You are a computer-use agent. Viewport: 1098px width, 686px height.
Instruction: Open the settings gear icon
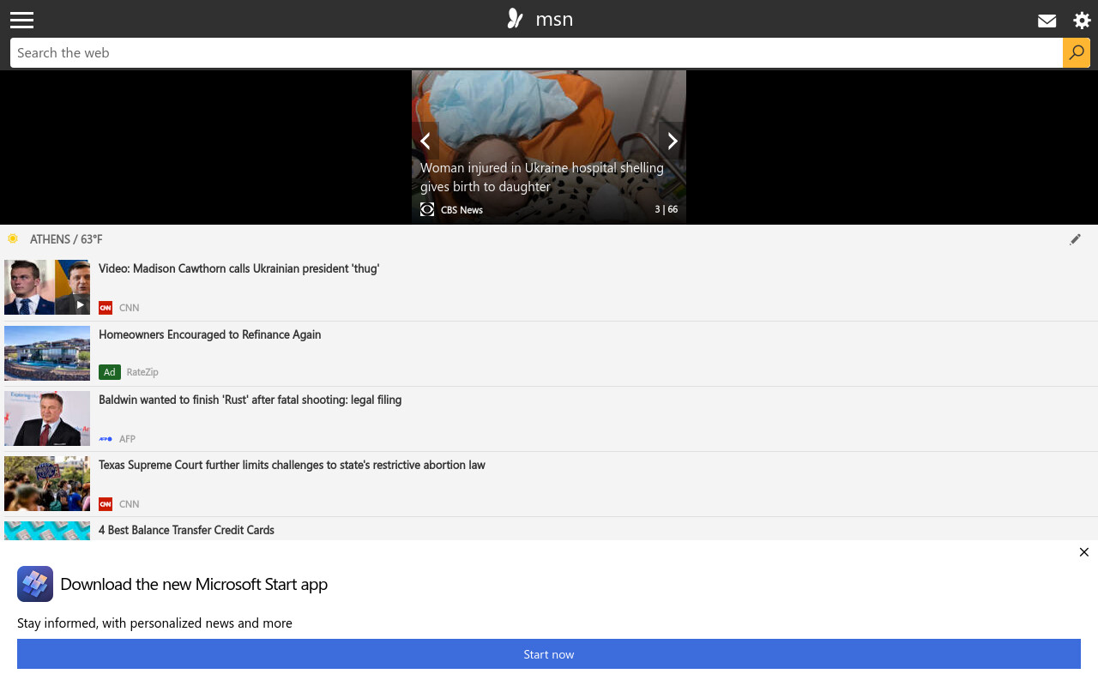pyautogui.click(x=1082, y=21)
